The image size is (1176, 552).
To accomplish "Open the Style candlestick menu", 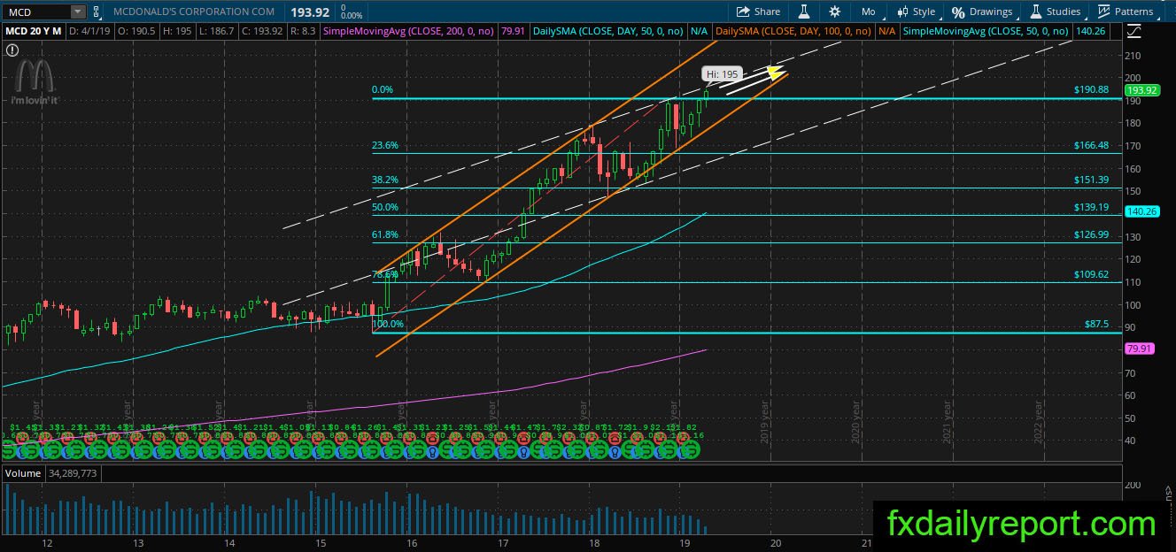I will (917, 11).
